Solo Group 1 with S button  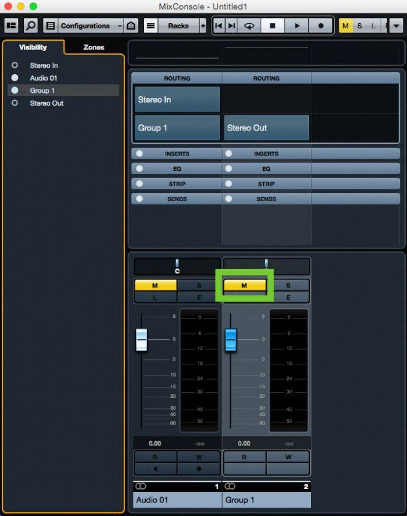288,285
